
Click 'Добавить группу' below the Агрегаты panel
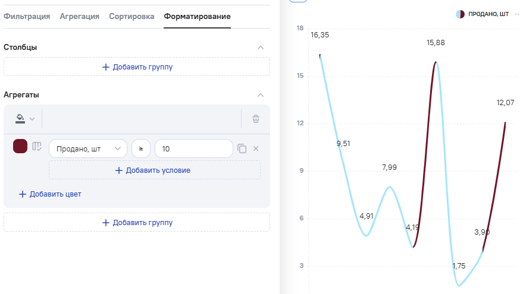coord(137,222)
